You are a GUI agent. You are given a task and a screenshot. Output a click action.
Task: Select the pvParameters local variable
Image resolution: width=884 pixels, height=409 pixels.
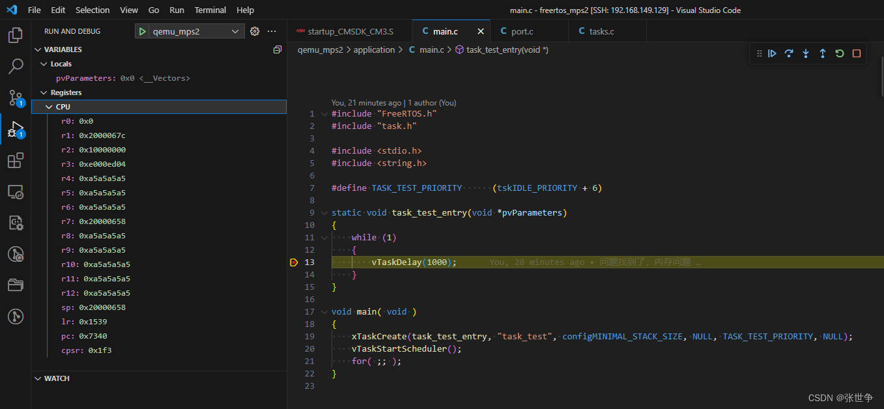tap(158, 78)
